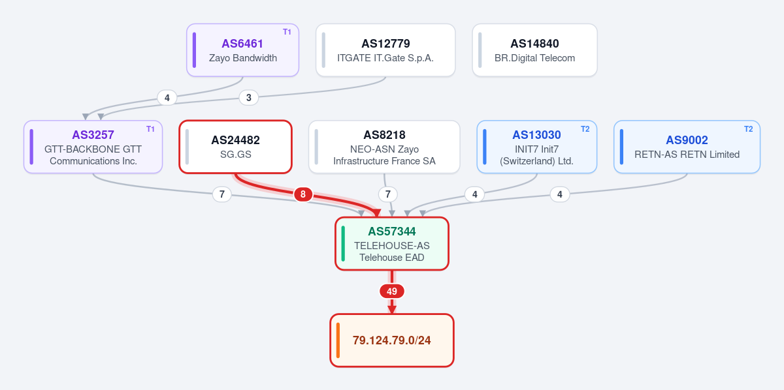Click the T2 tier badge on AS9002

click(748, 129)
